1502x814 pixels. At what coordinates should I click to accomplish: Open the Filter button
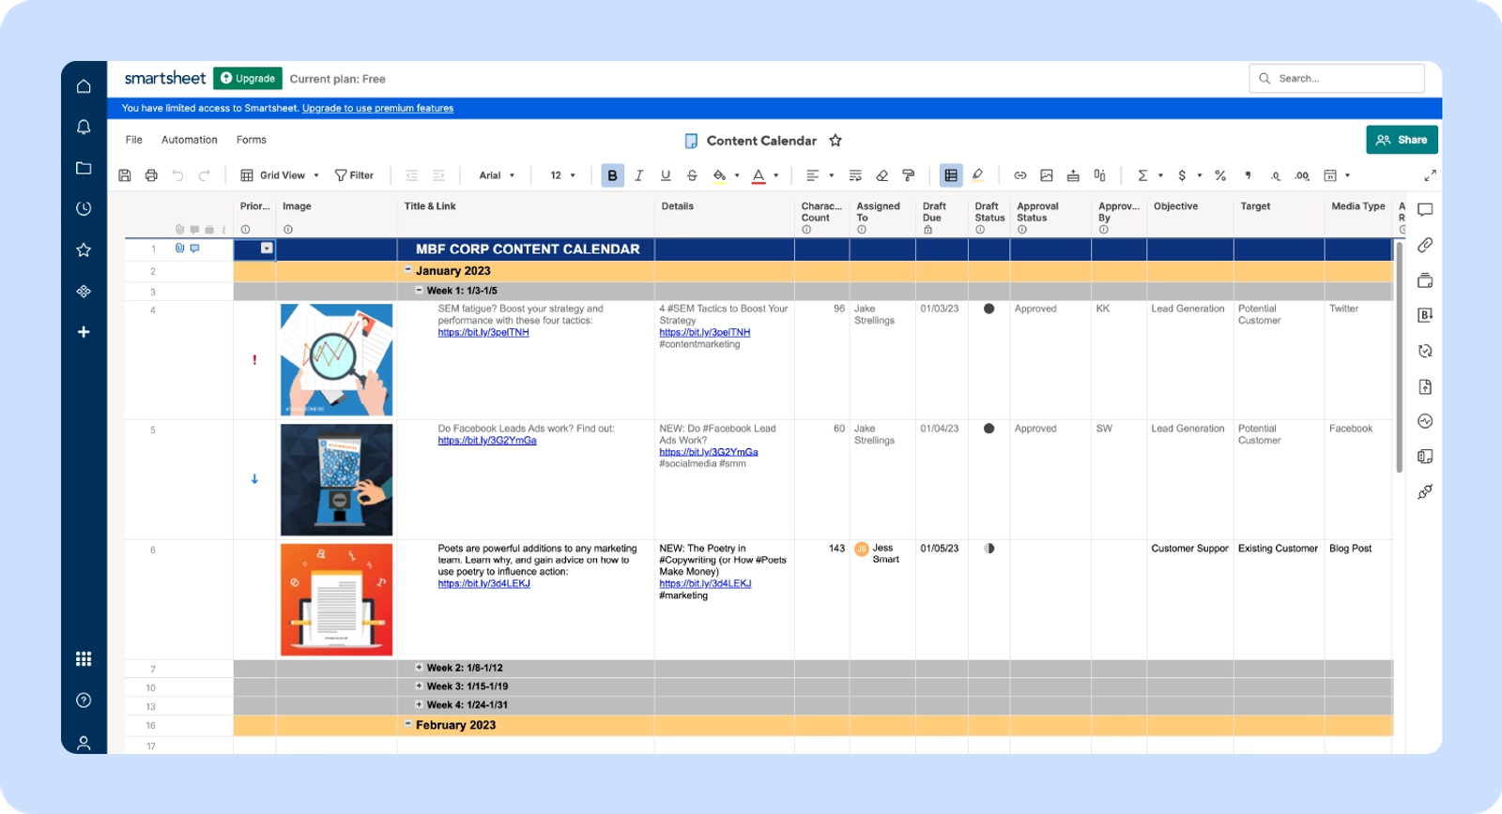tap(354, 175)
